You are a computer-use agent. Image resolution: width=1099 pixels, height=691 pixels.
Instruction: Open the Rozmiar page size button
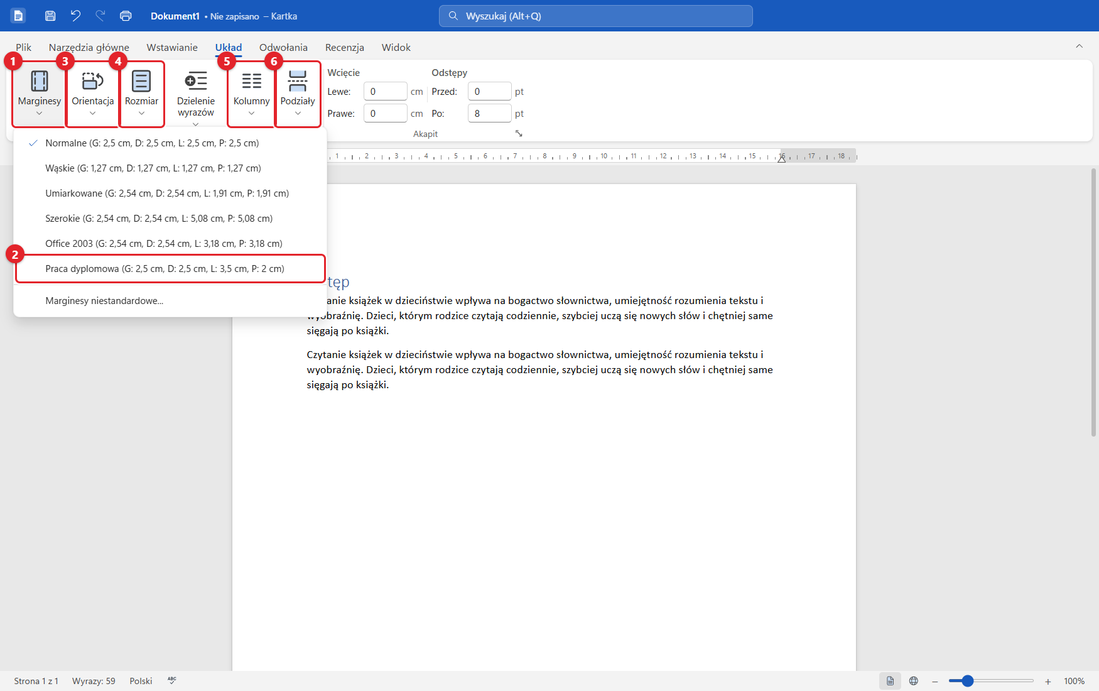tap(141, 94)
